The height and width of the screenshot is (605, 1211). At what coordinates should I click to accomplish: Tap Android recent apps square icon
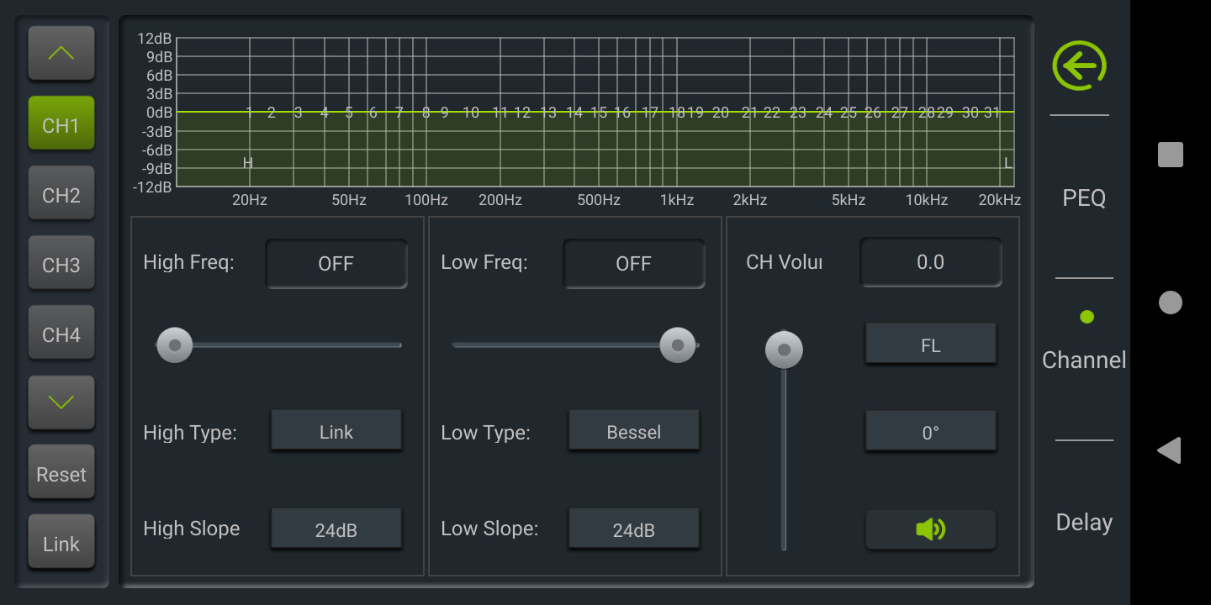[x=1171, y=155]
